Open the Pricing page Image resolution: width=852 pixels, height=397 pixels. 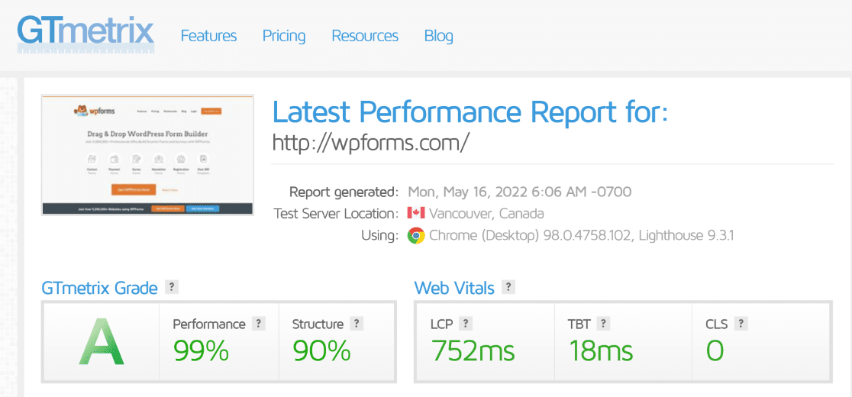284,37
